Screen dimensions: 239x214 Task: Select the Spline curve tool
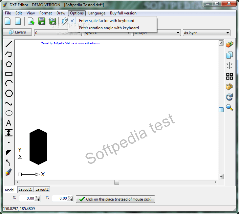click(9, 104)
